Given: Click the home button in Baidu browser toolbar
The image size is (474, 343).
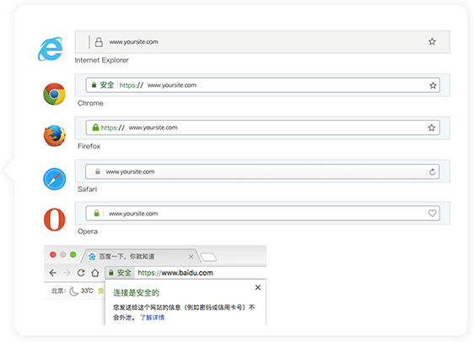Looking at the screenshot, I should tap(95, 273).
